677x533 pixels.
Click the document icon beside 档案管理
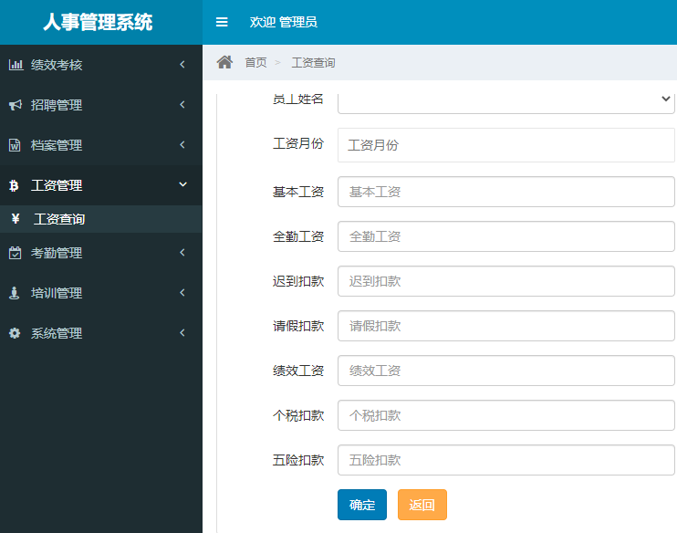(x=15, y=145)
